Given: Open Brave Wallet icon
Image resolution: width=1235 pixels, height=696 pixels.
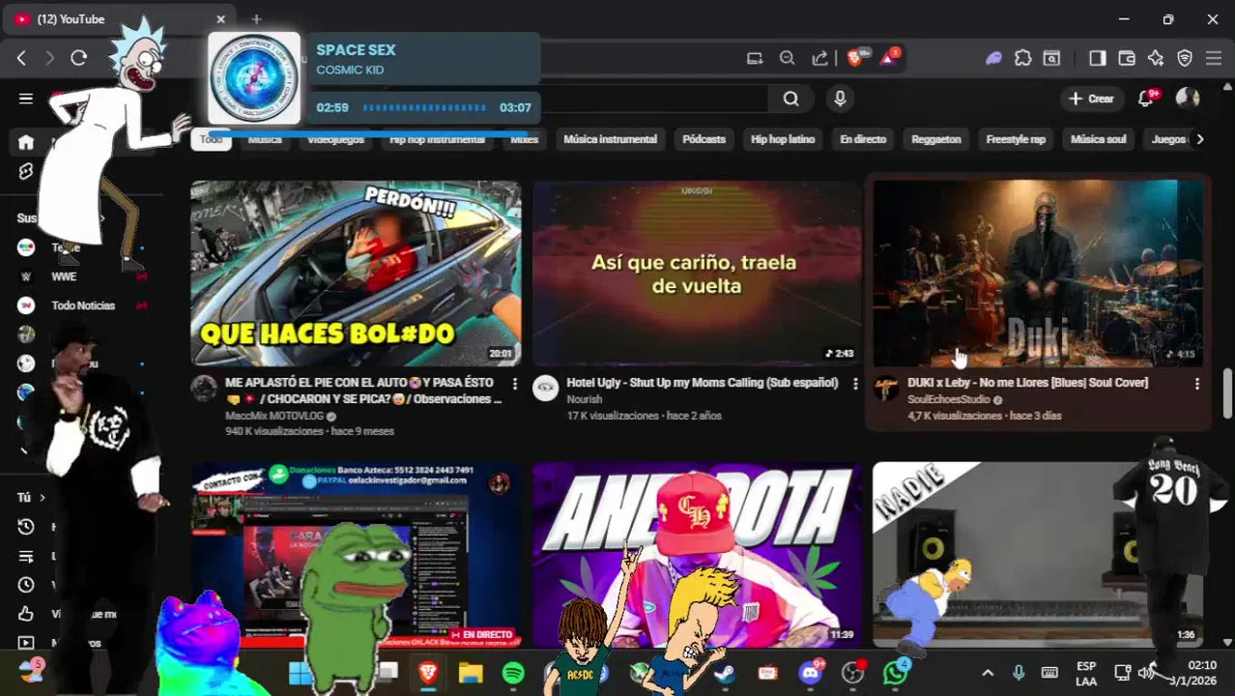Looking at the screenshot, I should (1126, 58).
